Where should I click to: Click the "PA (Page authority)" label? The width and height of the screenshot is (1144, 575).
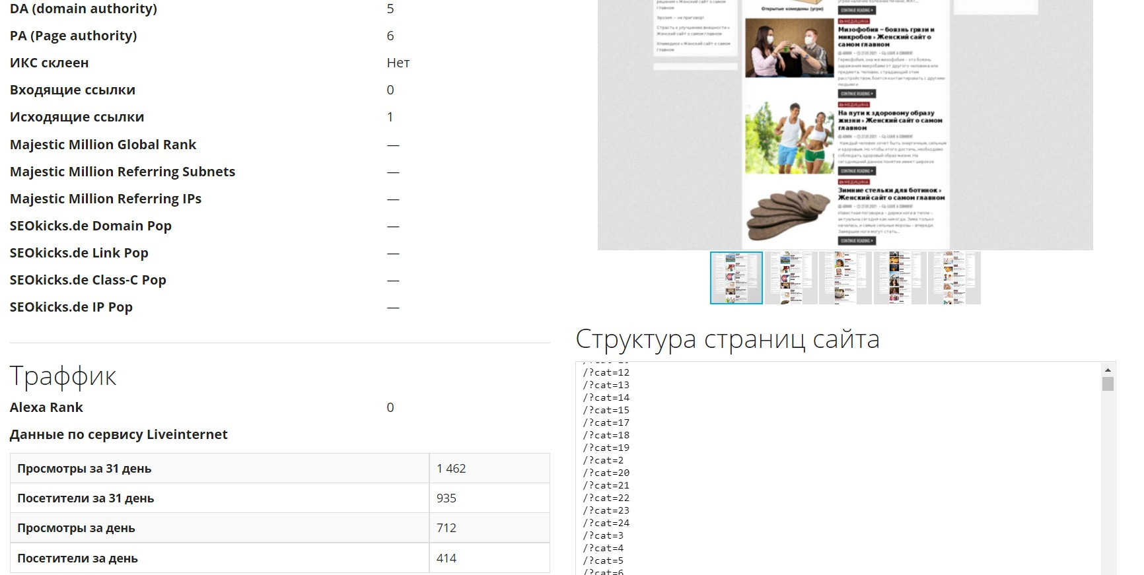tap(73, 36)
